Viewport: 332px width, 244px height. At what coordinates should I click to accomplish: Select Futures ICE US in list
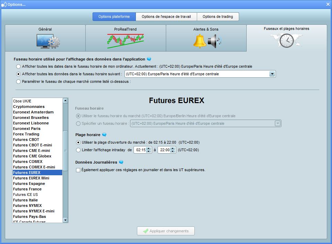tap(38, 195)
